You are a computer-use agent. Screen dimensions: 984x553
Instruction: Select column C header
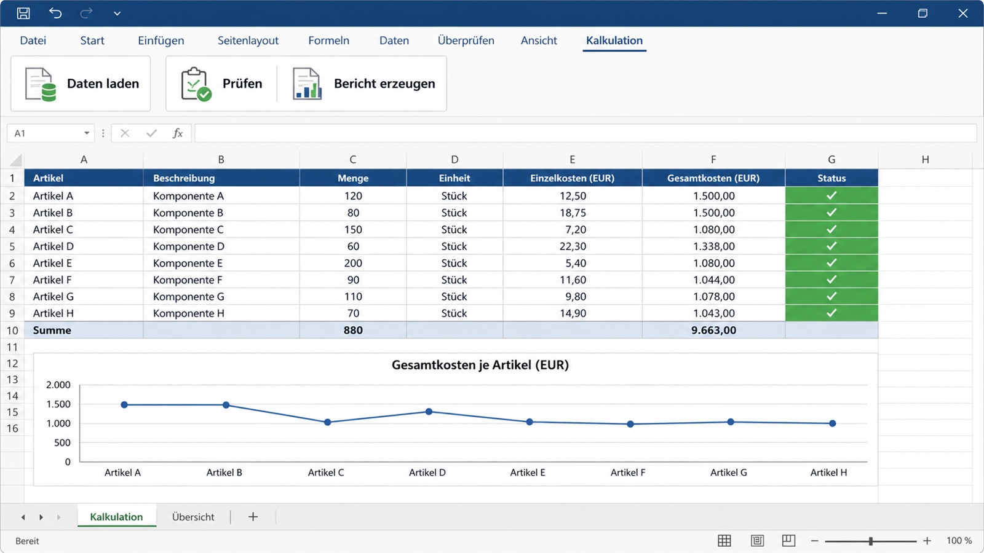point(353,160)
